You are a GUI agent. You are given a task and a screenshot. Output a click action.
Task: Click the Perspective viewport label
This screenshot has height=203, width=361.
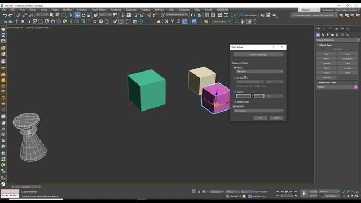pyautogui.click(x=17, y=28)
